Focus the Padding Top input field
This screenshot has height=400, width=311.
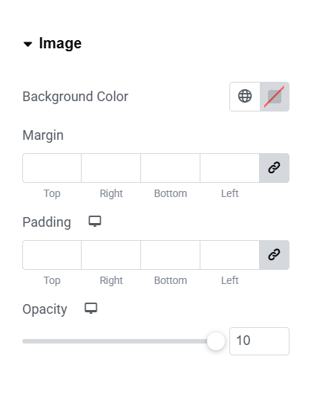click(52, 255)
